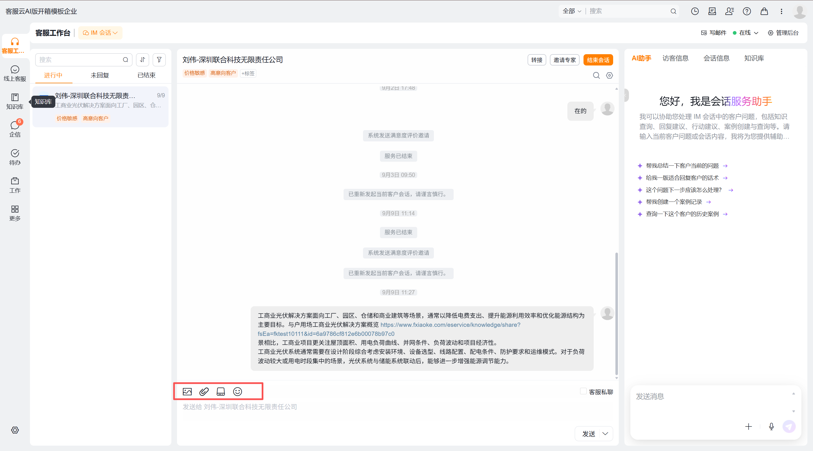Add a tag with +标签
The width and height of the screenshot is (813, 451).
coord(248,73)
